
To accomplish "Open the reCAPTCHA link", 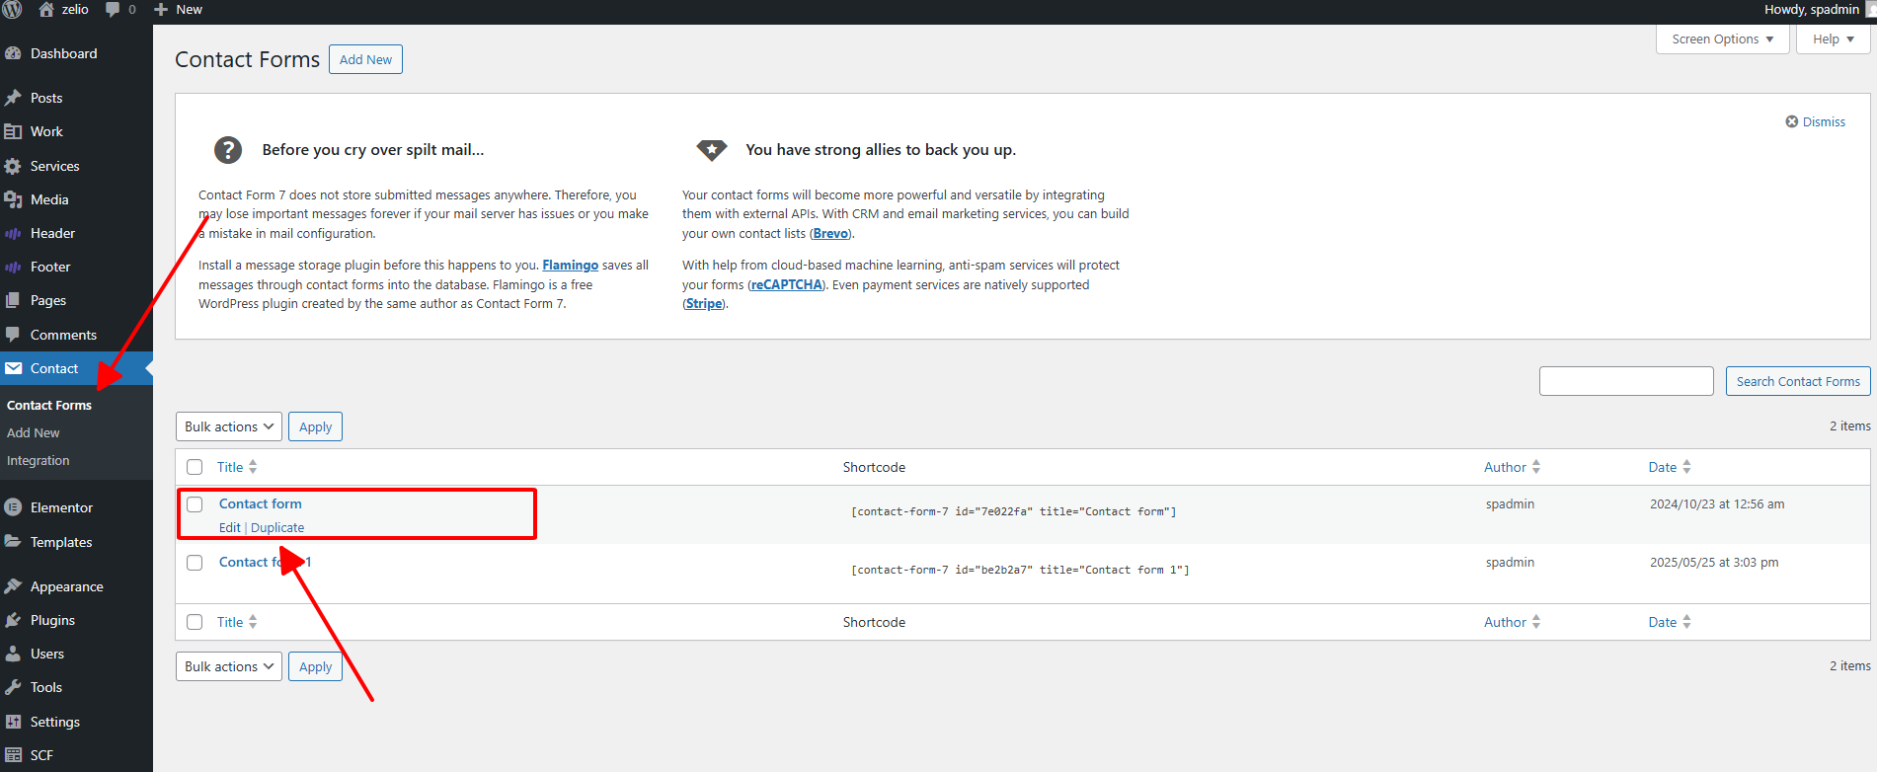I will pyautogui.click(x=786, y=284).
